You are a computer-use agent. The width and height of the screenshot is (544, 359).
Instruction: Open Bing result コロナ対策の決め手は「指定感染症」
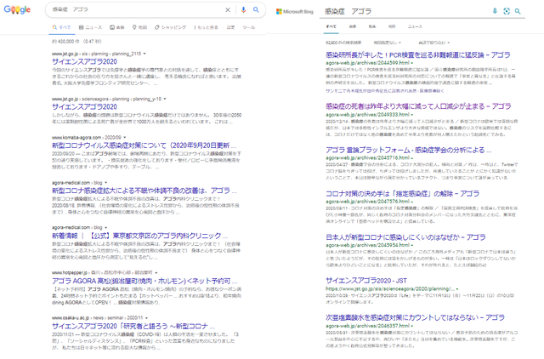pos(402,193)
